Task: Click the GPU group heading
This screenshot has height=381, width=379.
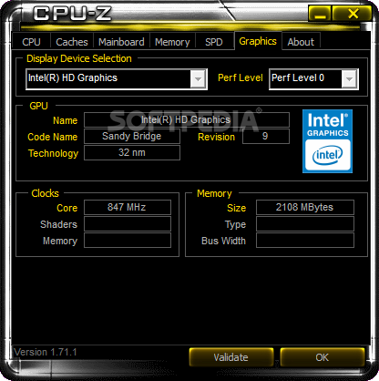Action: 38,106
